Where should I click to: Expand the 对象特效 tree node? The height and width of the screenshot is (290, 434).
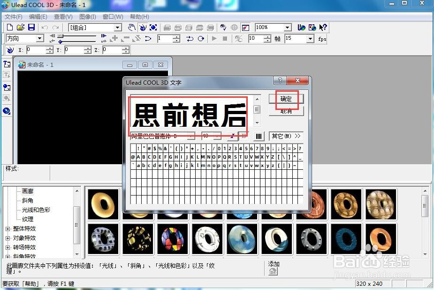[x=8, y=238]
